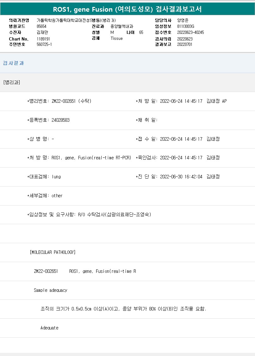The width and height of the screenshot is (255, 356).
Task: Click the empty 채취일 field label
Action: tap(146, 120)
